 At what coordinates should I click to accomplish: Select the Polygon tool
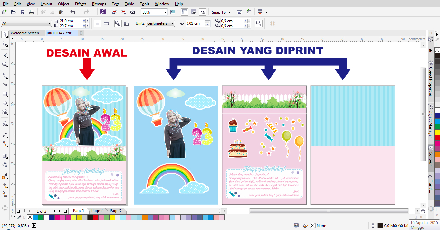pyautogui.click(x=5, y=112)
